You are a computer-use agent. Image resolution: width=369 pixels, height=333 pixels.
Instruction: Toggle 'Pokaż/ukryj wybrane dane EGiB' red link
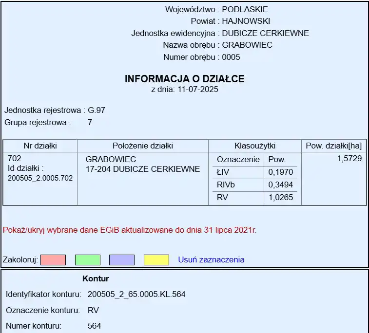(x=130, y=230)
